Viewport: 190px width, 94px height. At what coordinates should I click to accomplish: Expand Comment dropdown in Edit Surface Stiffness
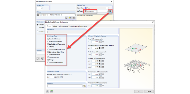[81, 86]
